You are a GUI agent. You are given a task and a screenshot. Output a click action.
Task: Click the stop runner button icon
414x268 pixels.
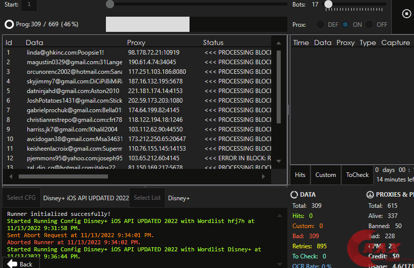click(406, 14)
